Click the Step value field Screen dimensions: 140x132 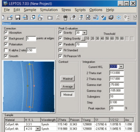point(117,103)
